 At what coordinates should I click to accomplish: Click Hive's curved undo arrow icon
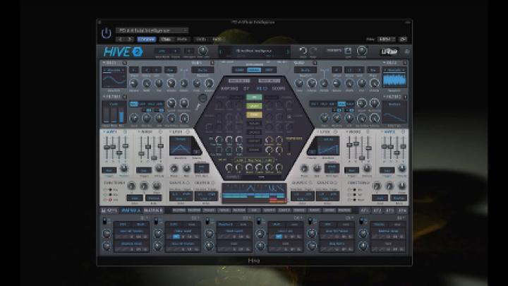[x=303, y=51]
